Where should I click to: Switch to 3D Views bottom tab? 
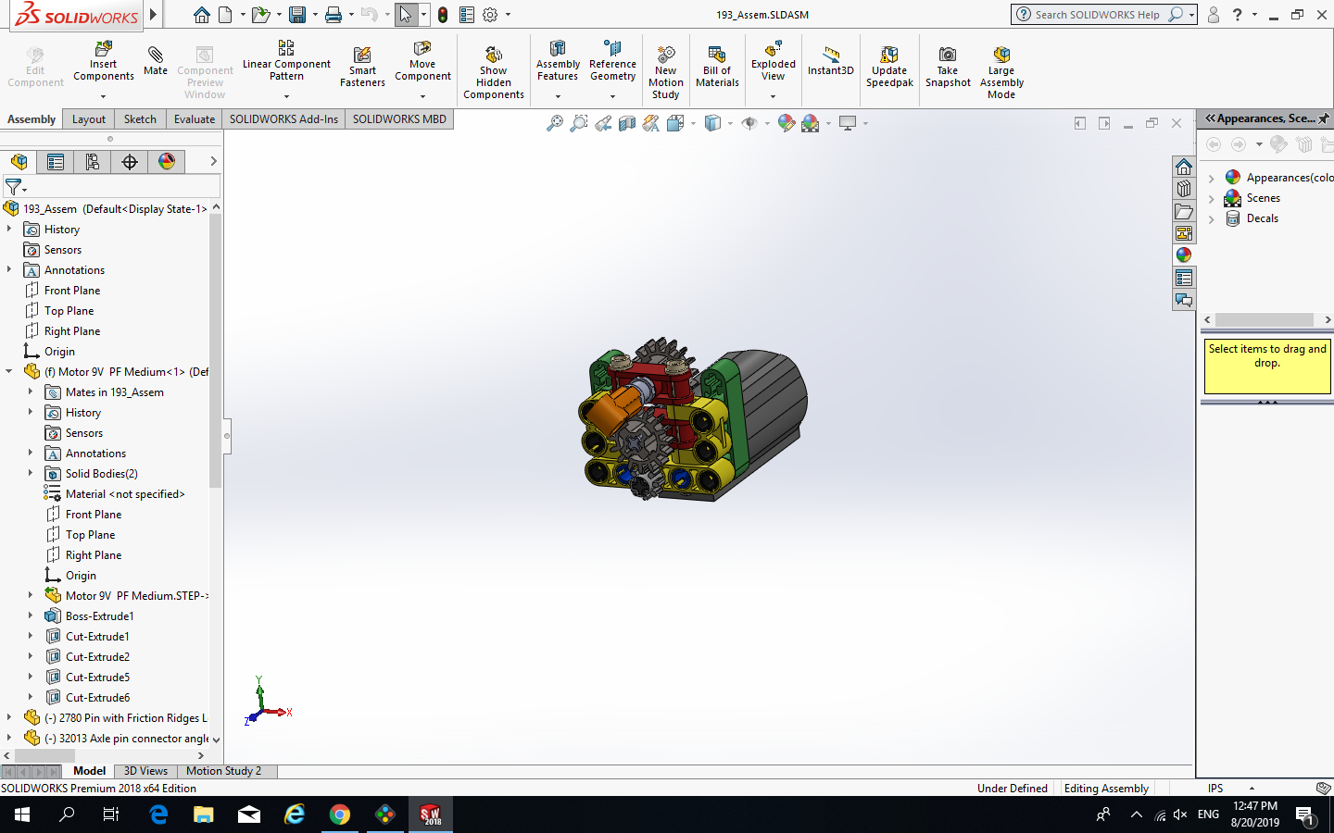[145, 771]
